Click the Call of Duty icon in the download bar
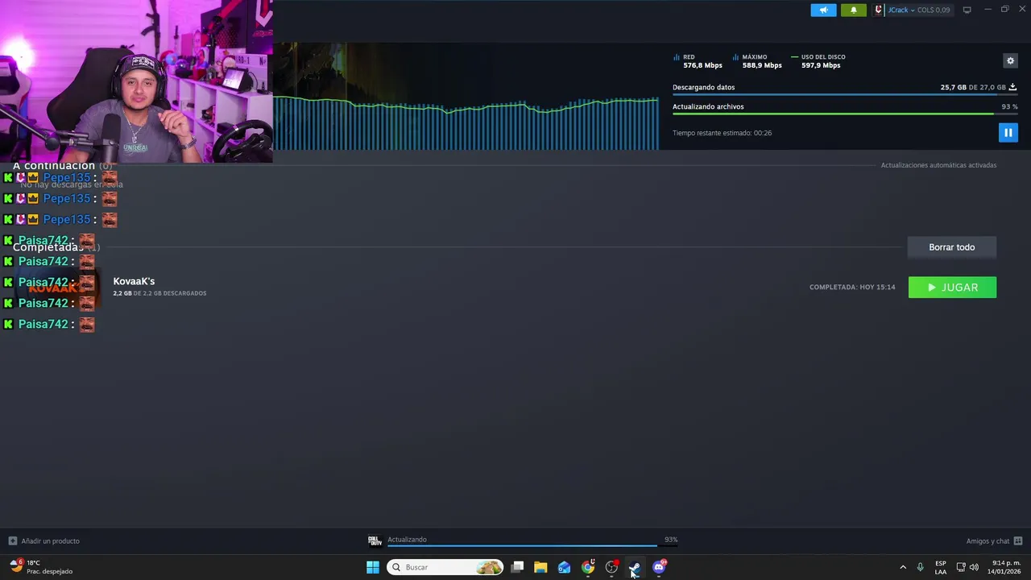 375,541
